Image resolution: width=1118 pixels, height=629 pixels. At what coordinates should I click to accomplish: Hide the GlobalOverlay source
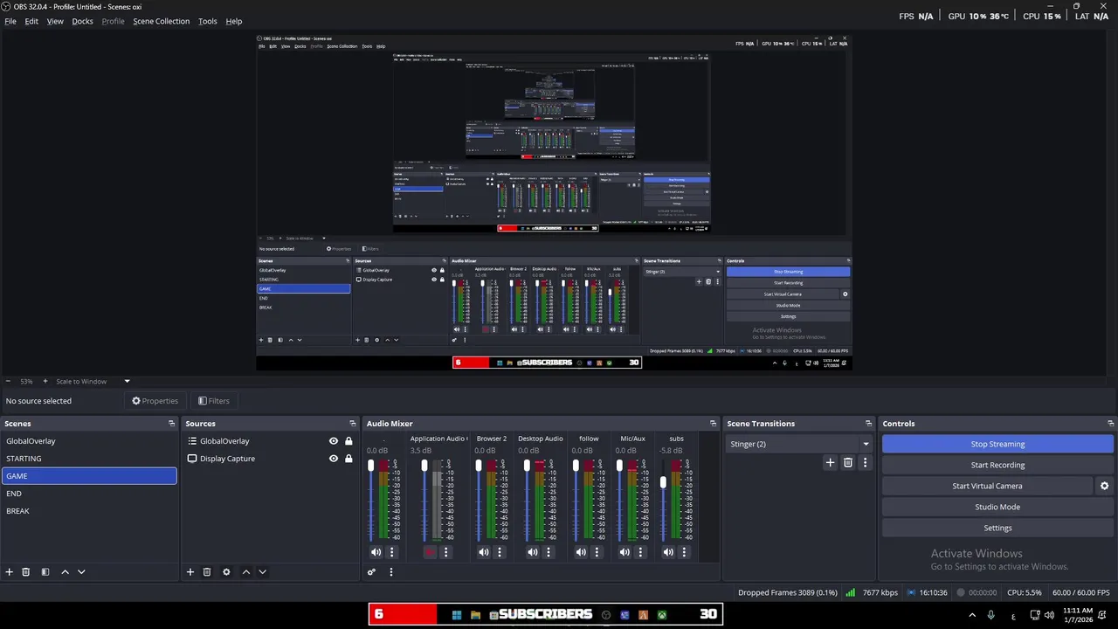click(x=334, y=441)
